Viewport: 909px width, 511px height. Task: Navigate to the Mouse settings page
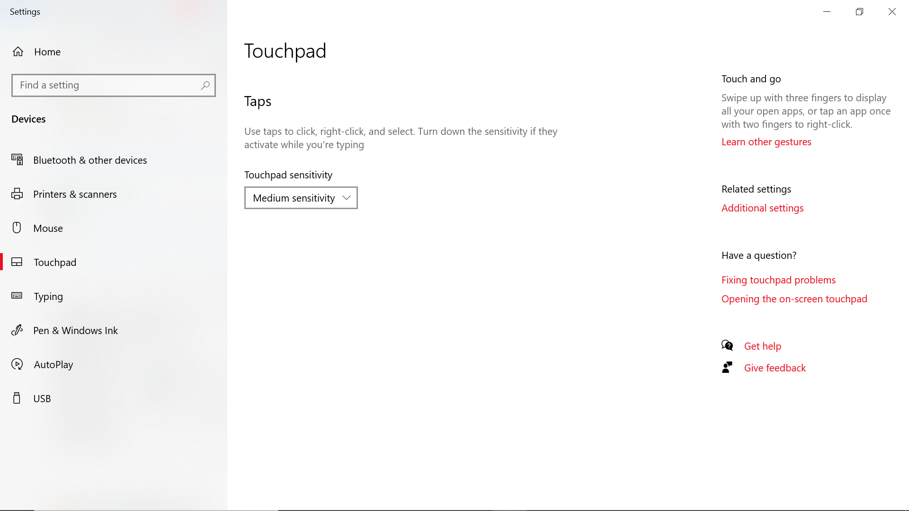(x=48, y=228)
